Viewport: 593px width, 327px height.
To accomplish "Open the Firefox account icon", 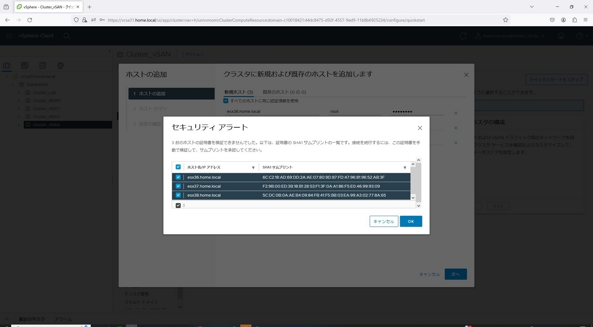I will click(x=563, y=20).
